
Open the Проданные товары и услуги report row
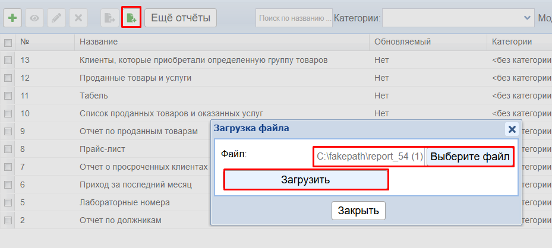click(137, 78)
